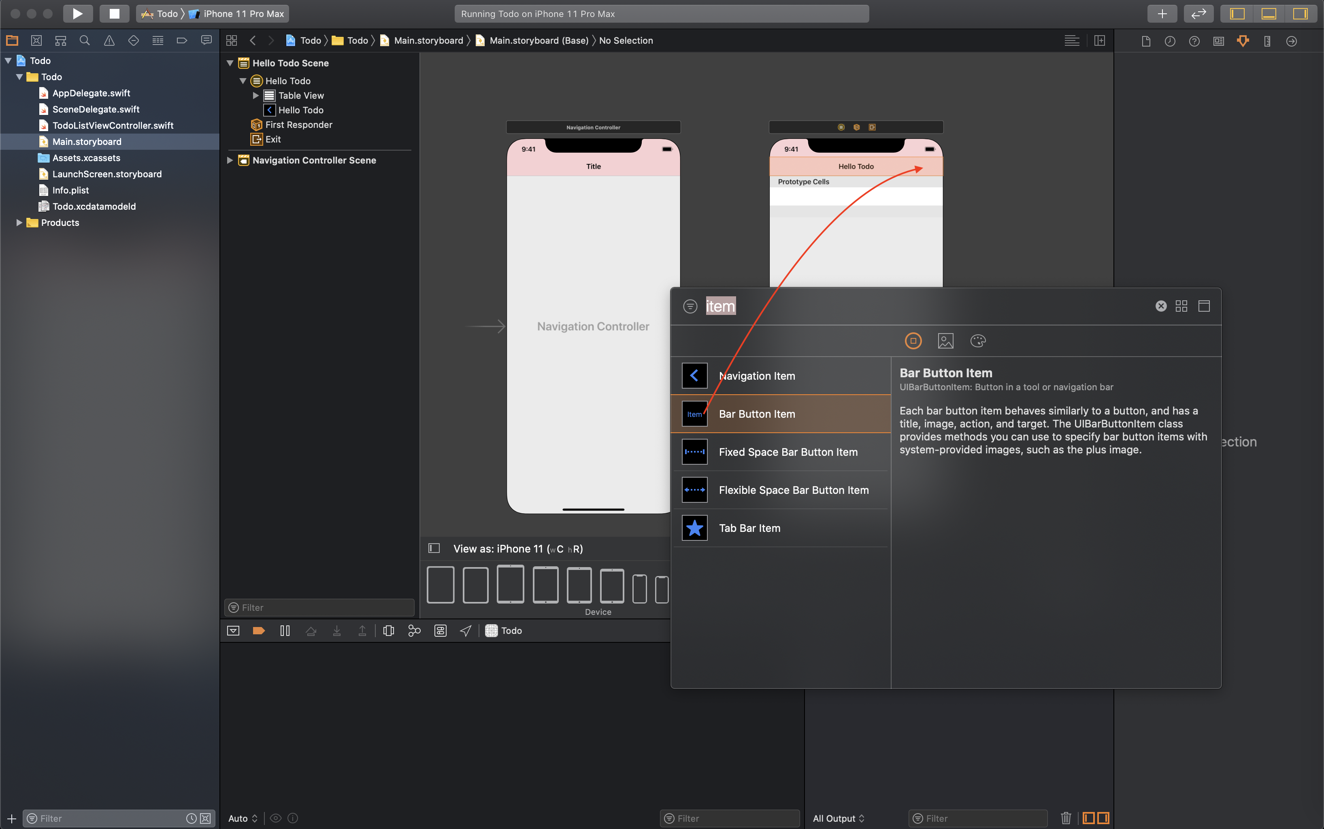Toggle the breakpoints activation button
1324x829 pixels.
tap(258, 631)
